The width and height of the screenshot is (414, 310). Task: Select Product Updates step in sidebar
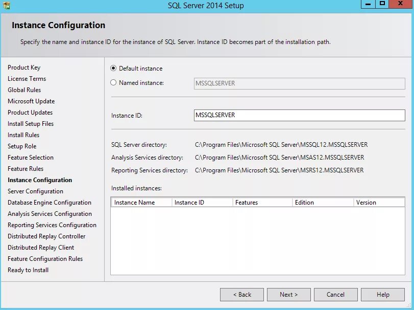coord(30,113)
